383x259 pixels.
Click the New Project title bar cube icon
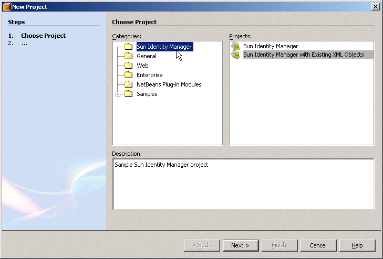coord(7,7)
